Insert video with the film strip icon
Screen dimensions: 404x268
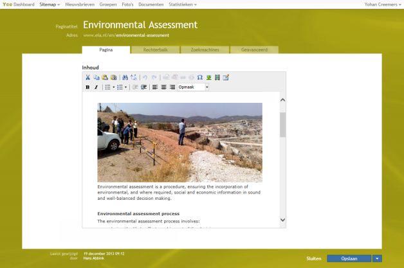pyautogui.click(x=217, y=78)
